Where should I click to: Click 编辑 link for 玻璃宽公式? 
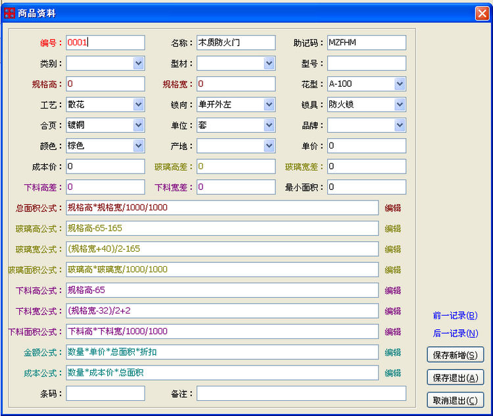click(x=393, y=249)
